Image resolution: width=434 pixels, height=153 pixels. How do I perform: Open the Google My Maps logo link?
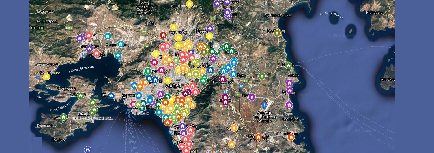tap(222, 152)
